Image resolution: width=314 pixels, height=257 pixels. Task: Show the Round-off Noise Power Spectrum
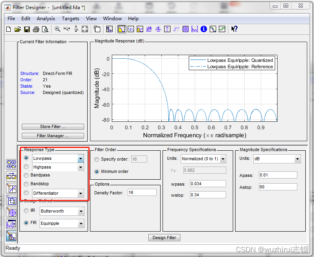point(222,29)
